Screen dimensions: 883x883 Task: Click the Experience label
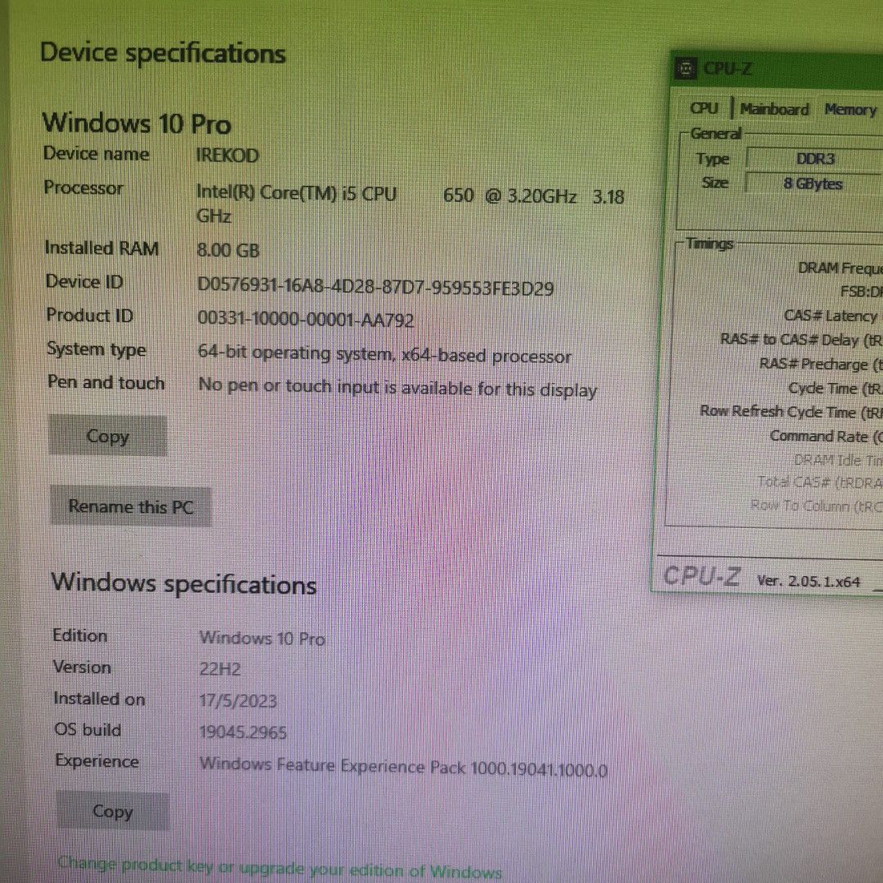tap(96, 761)
